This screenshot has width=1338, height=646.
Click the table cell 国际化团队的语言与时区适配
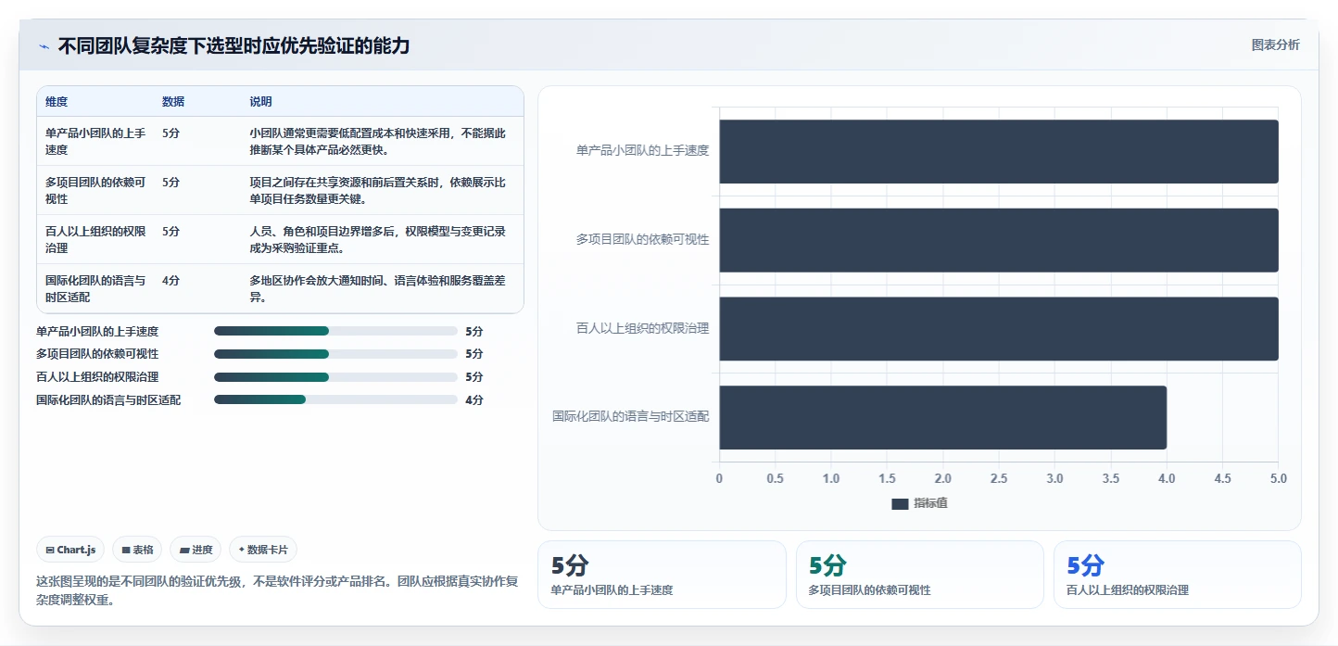pyautogui.click(x=95, y=288)
